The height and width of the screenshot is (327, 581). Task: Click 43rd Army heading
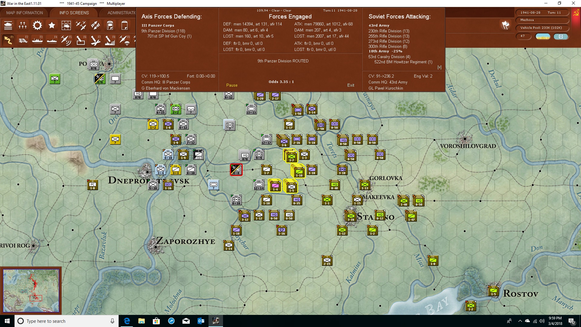click(x=379, y=25)
